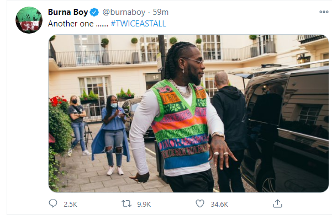Click the tweet text "Another one"
The height and width of the screenshot is (215, 332).
[x=71, y=24]
